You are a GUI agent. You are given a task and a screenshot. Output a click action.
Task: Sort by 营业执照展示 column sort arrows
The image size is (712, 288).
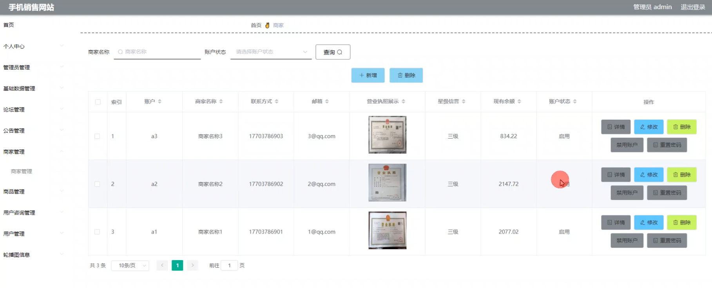(x=403, y=101)
